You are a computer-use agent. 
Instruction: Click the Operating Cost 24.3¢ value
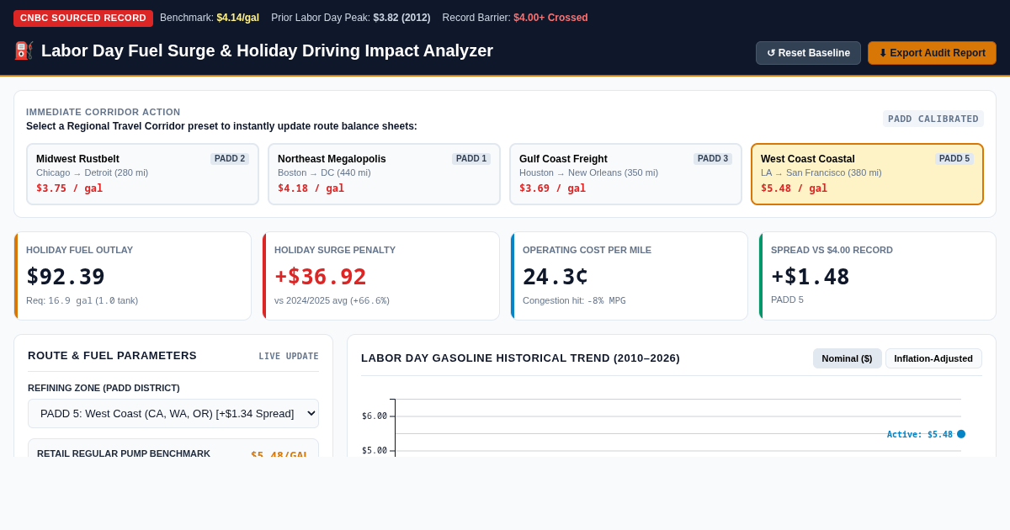pyautogui.click(x=555, y=277)
